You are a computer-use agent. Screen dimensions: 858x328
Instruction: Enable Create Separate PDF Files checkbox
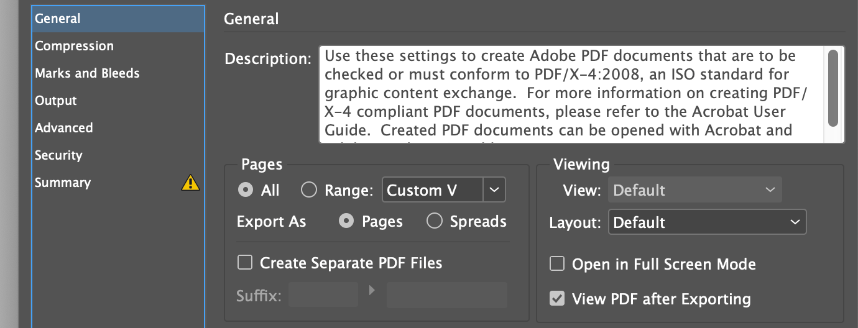tap(245, 263)
